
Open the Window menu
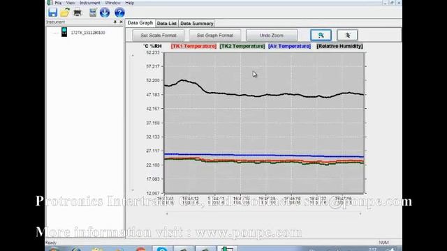tap(112, 3)
